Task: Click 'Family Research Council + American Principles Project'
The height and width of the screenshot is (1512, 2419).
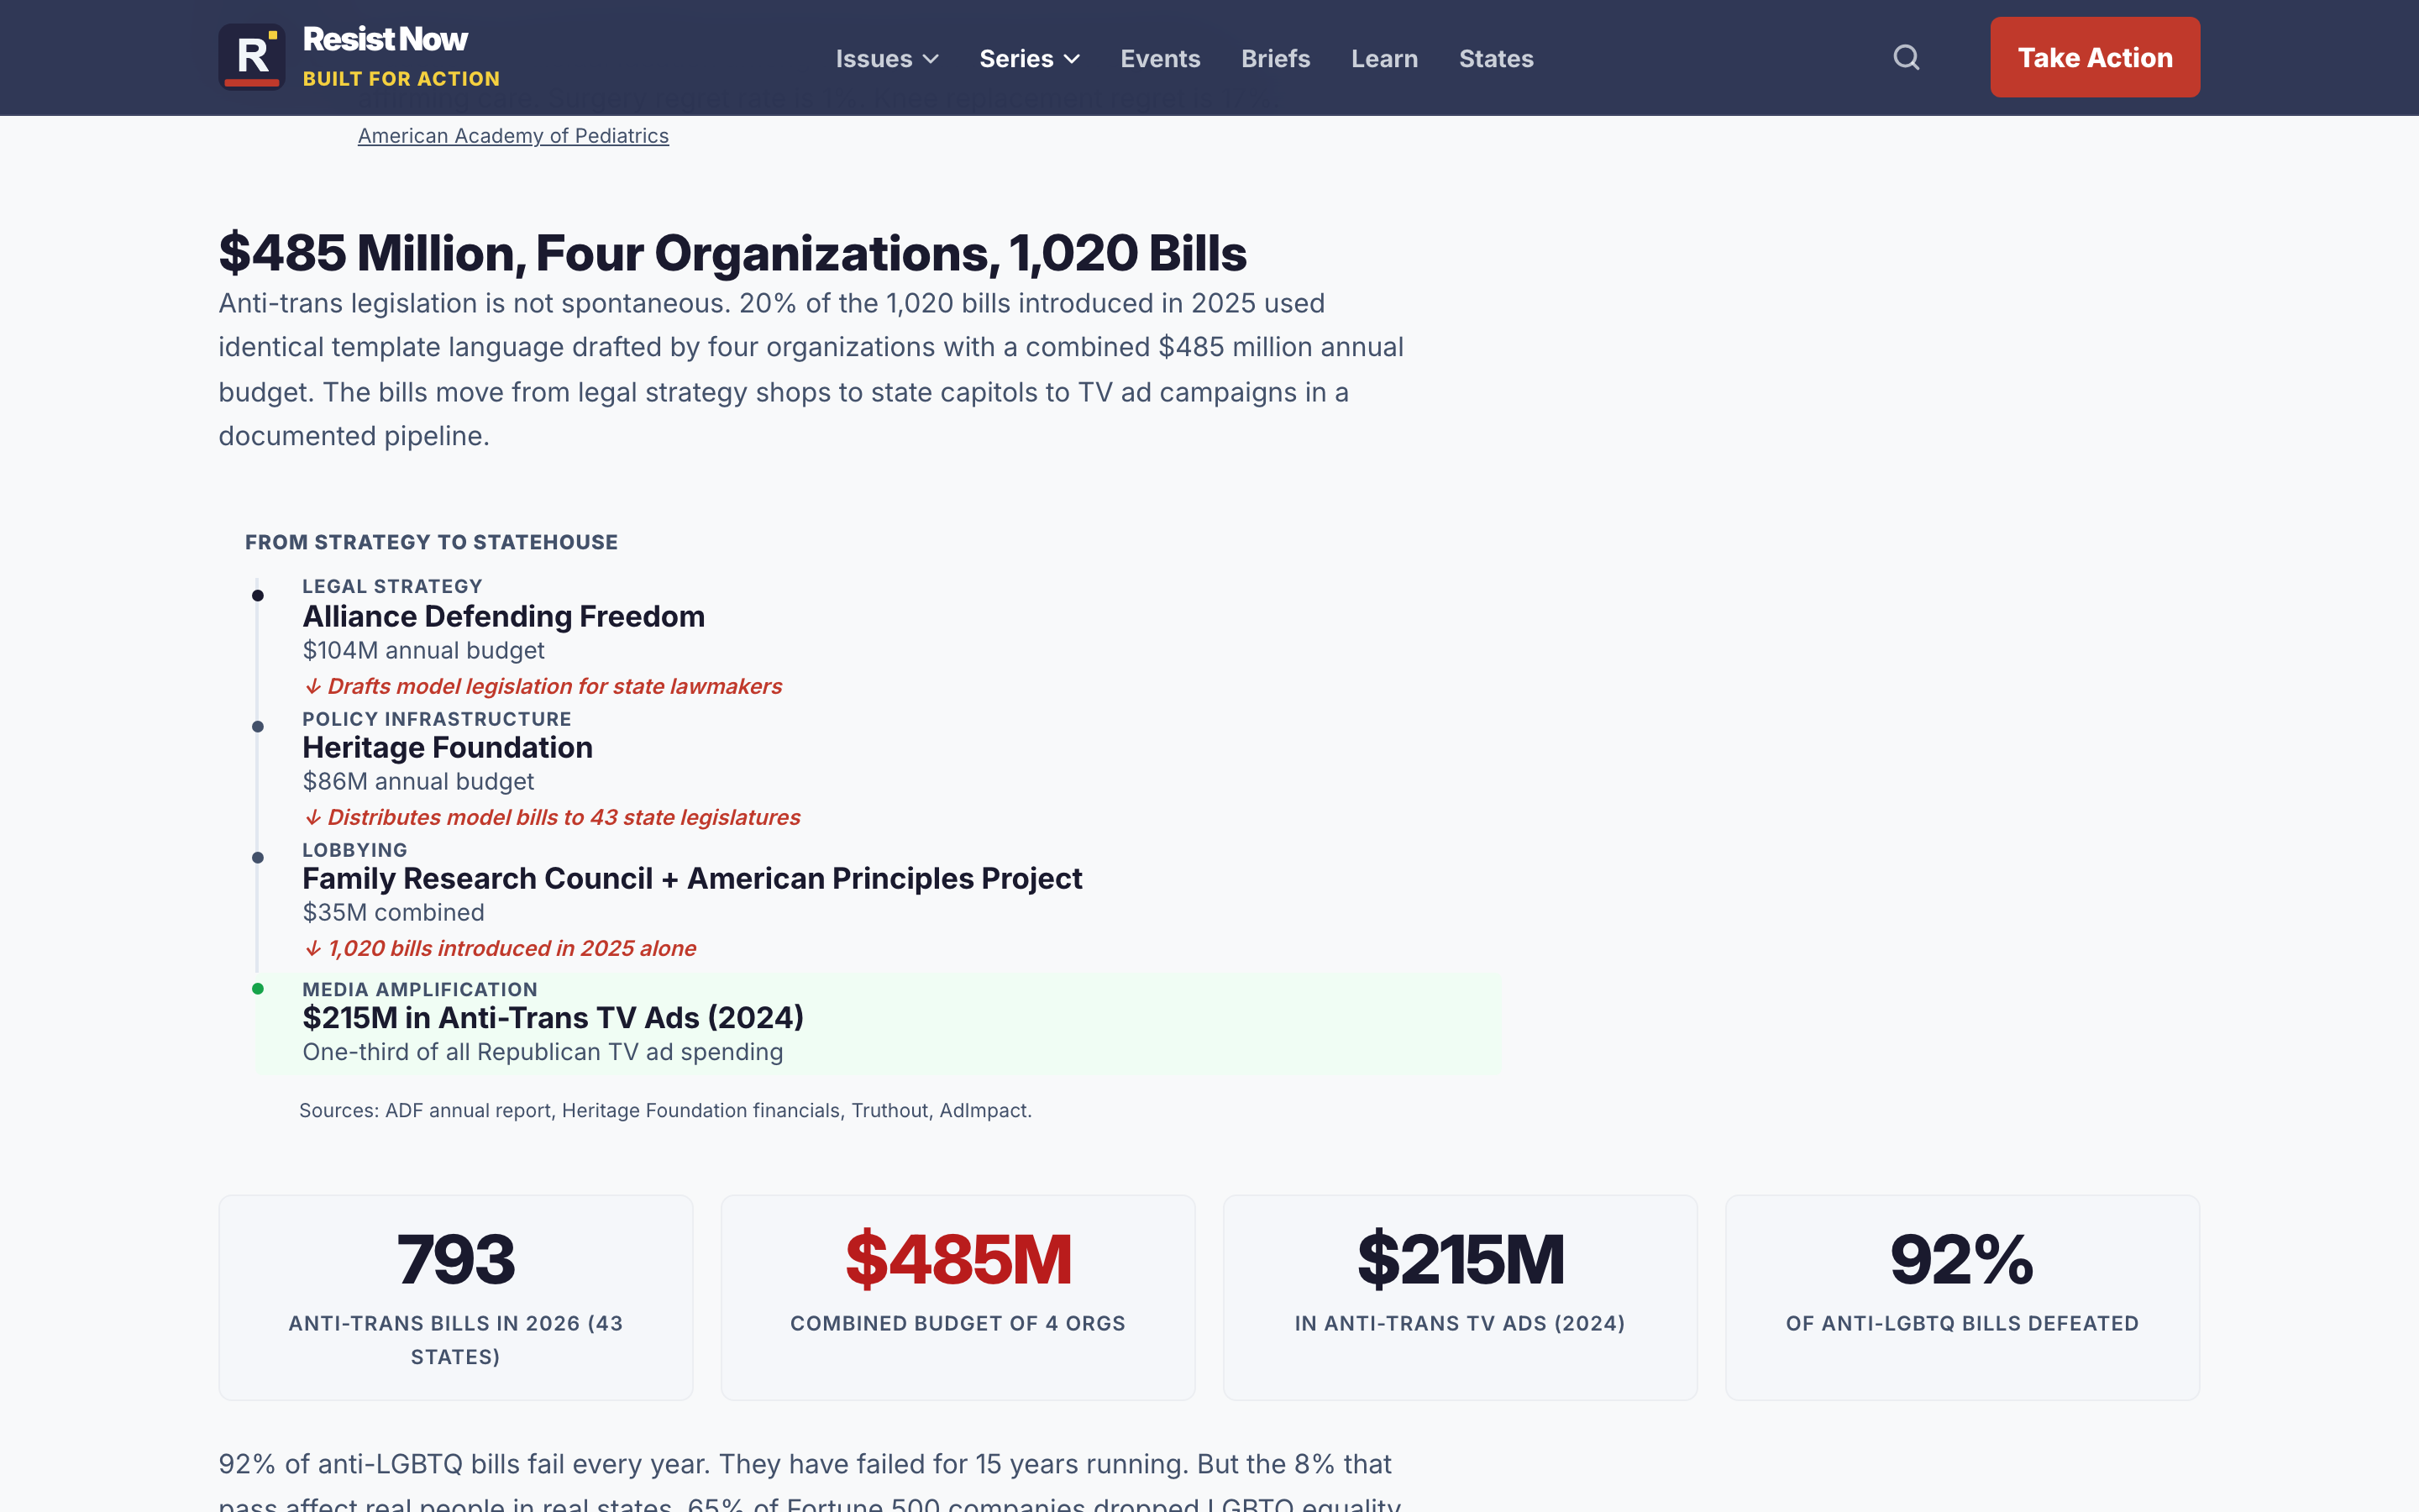Action: pyautogui.click(x=692, y=878)
